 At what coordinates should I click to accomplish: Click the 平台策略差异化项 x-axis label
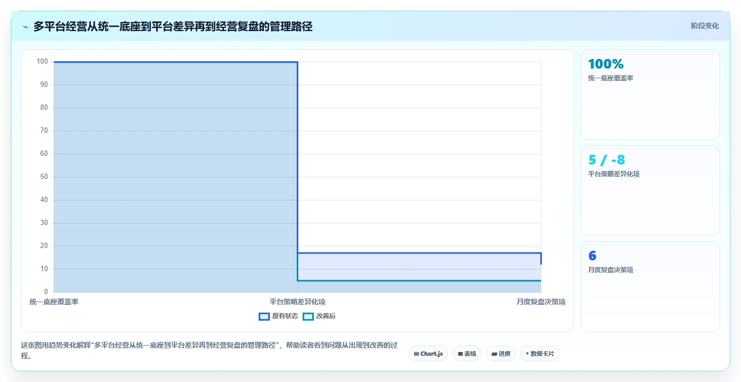point(297,302)
